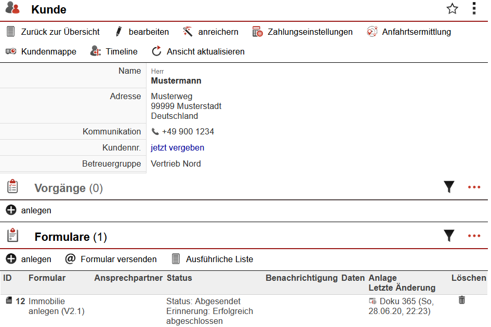Open the Kundenmappe

pyautogui.click(x=48, y=51)
